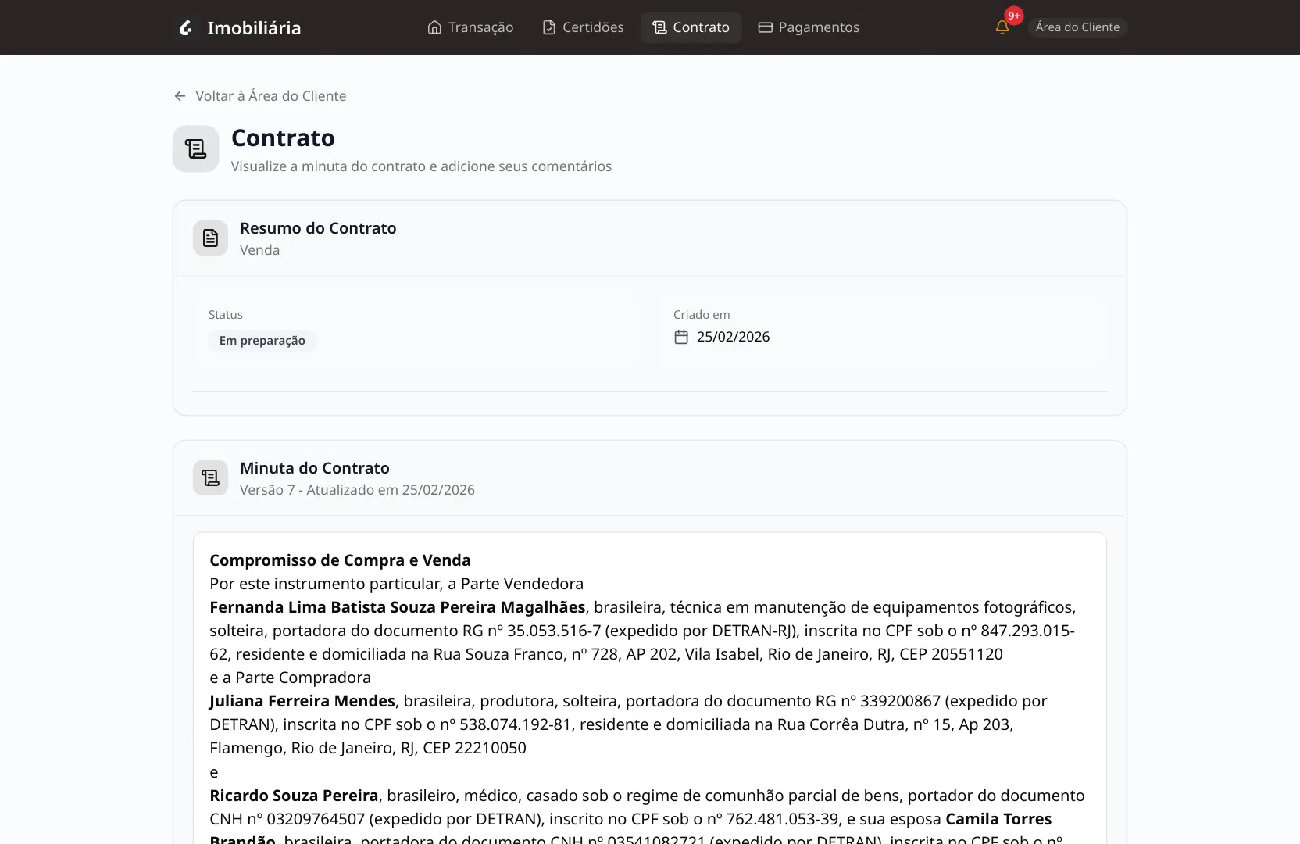1300x844 pixels.
Task: Click the calendar icon next to 25/02/2026
Action: [x=680, y=336]
